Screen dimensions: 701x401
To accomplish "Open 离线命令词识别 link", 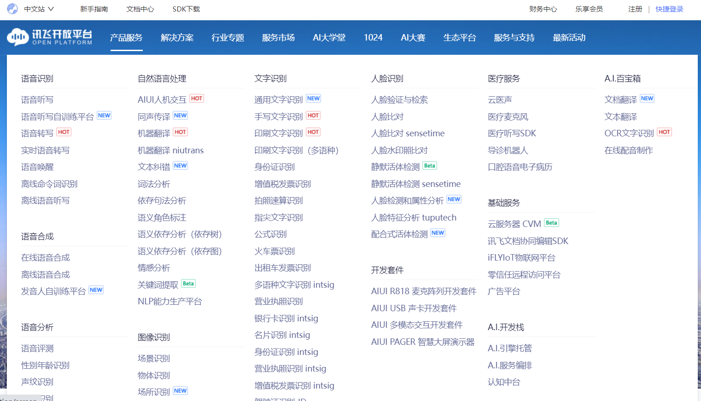I will point(49,184).
